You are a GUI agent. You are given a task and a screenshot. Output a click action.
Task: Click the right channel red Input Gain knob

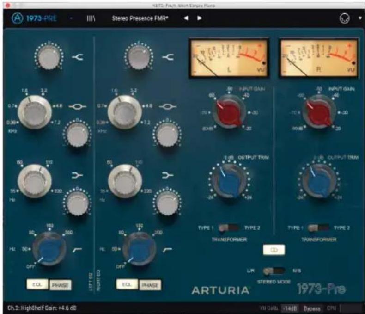click(x=319, y=112)
